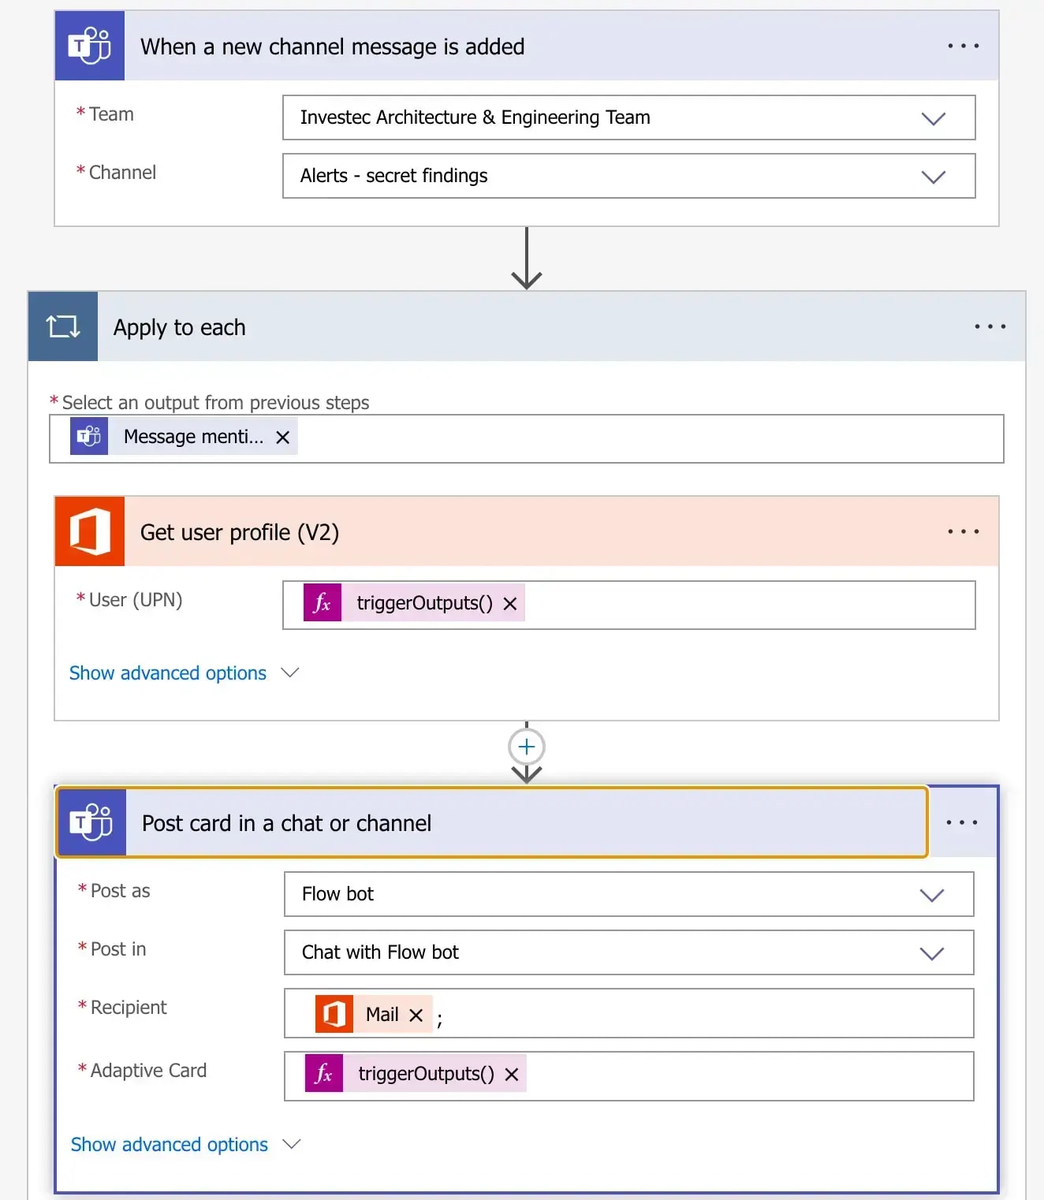Click the Message menti... token text
The width and height of the screenshot is (1044, 1200).
pyautogui.click(x=194, y=437)
